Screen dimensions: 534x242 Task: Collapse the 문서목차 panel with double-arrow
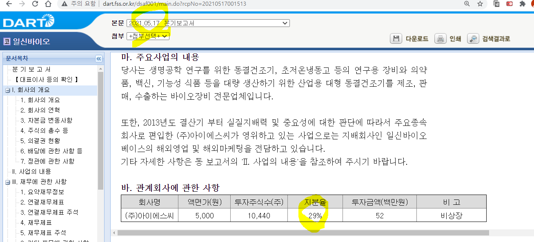99,58
